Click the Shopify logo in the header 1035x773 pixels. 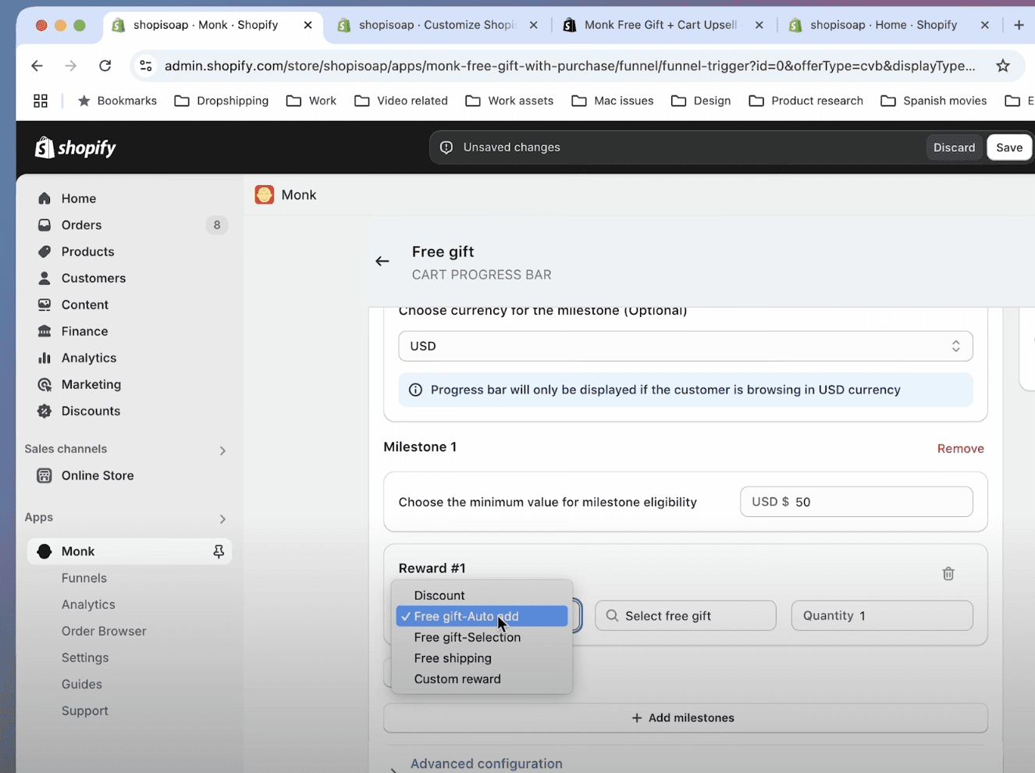coord(76,148)
